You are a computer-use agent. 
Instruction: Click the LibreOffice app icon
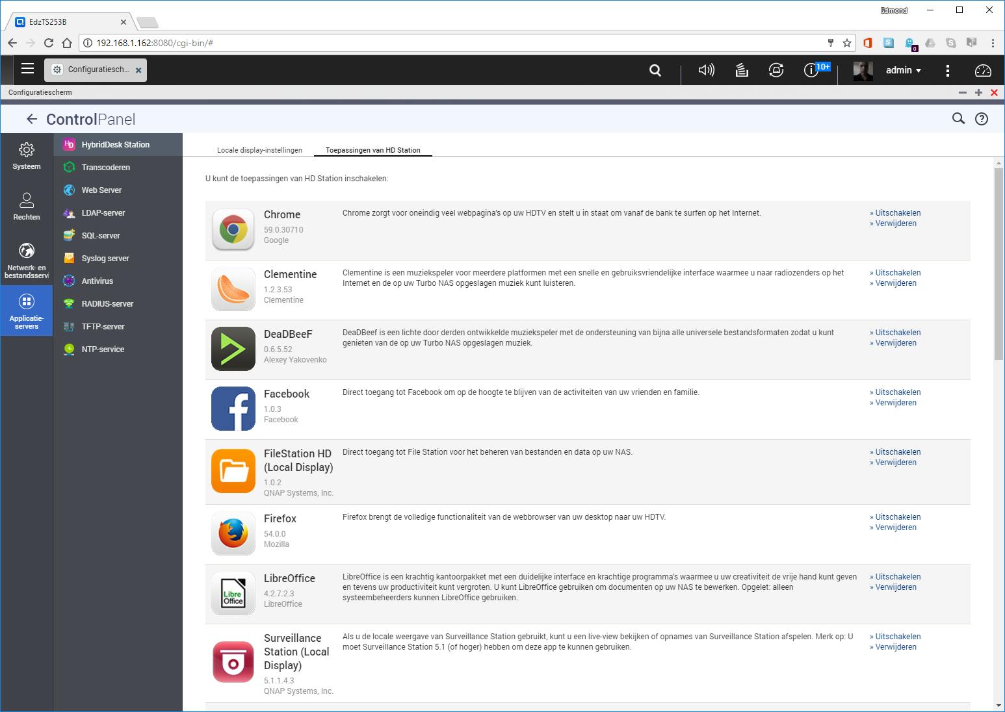tap(233, 593)
